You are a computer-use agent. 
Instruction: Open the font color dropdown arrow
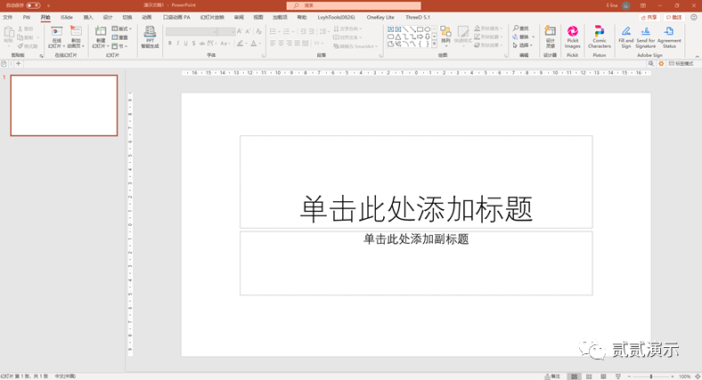[x=259, y=44]
